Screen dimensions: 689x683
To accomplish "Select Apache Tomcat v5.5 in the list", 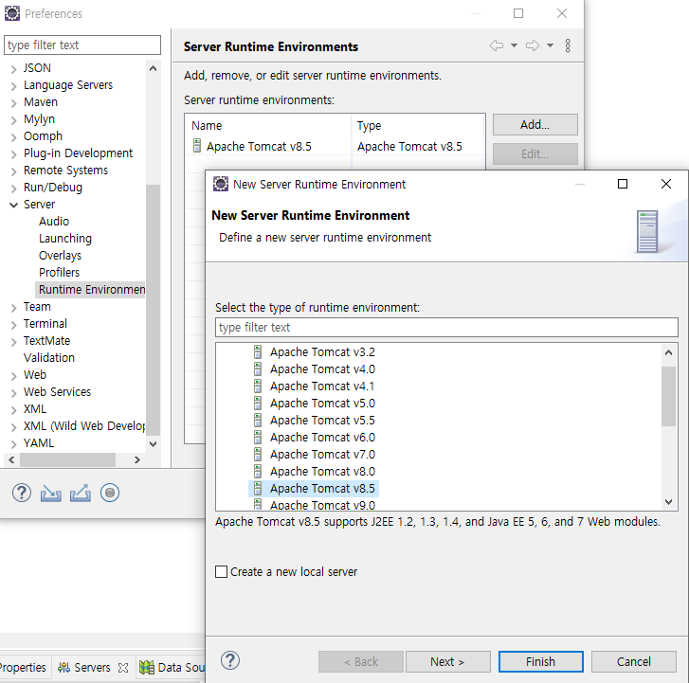I will point(322,420).
